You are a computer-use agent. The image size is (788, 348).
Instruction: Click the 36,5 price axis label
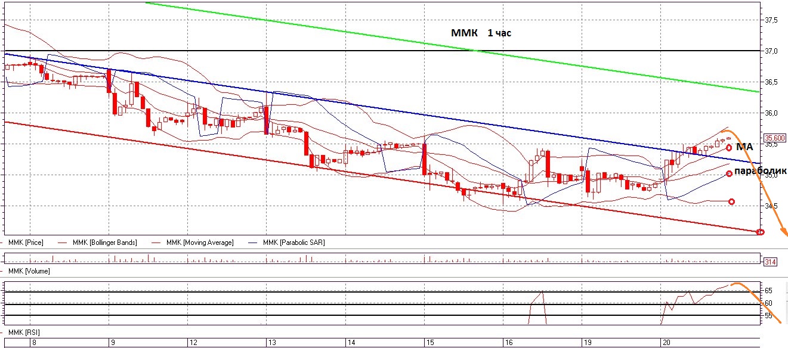[771, 82]
